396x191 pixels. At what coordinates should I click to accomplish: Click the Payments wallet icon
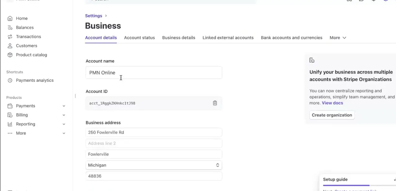10,106
